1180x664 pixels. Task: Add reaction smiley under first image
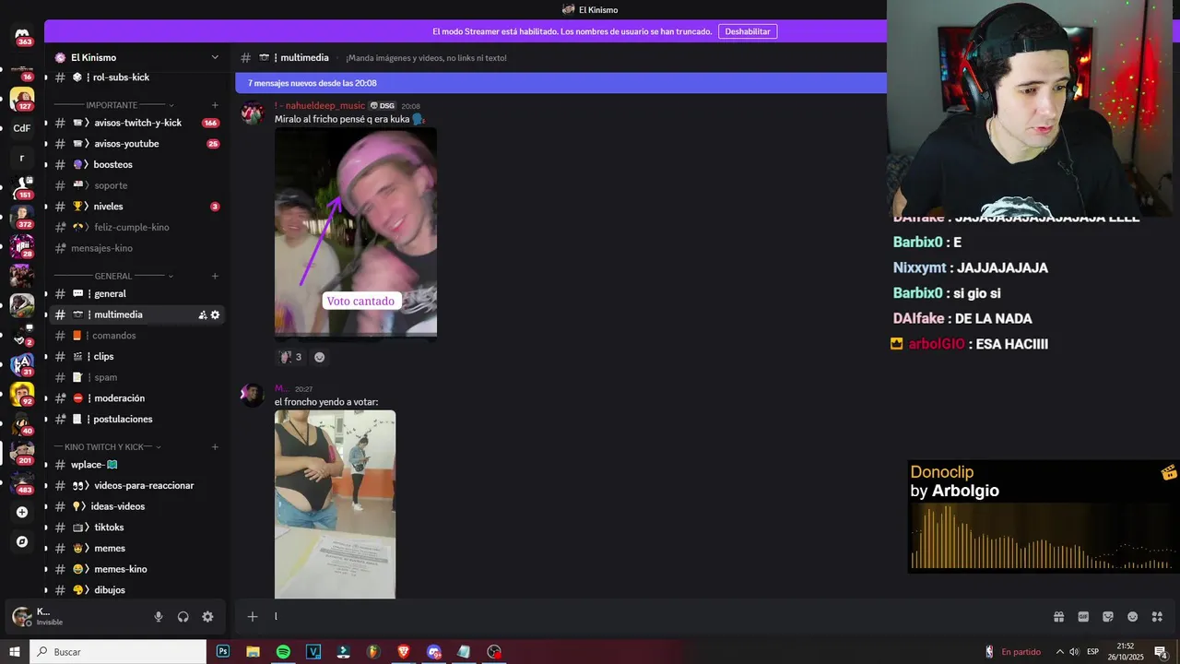319,357
